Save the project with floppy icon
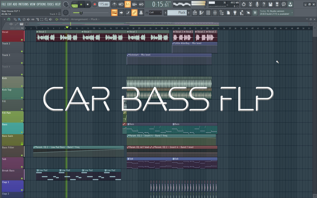317x198 pixels. [x=271, y=4]
